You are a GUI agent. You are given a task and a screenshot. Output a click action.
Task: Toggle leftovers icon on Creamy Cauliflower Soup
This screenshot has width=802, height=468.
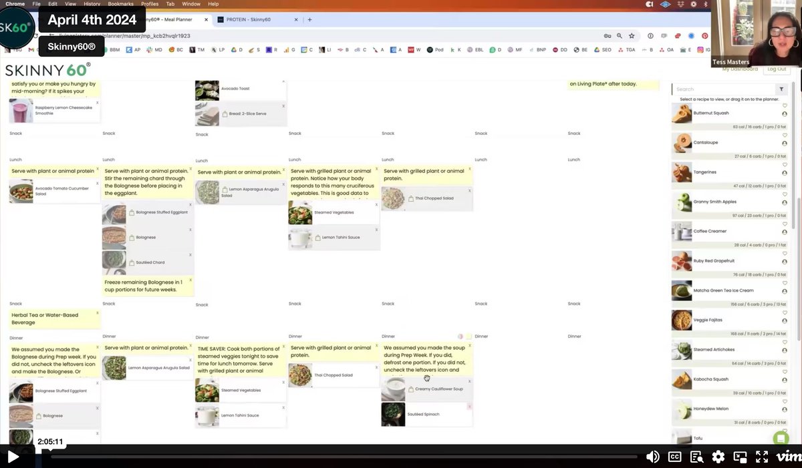(411, 389)
